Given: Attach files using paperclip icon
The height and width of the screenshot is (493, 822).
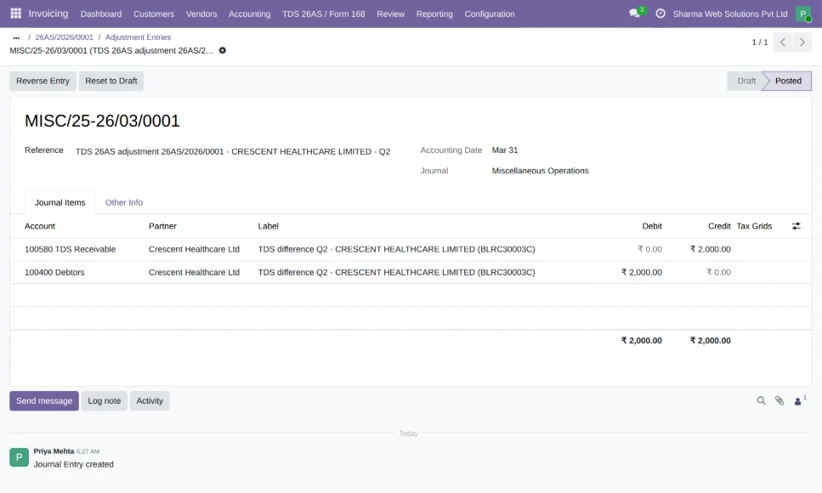Looking at the screenshot, I should point(779,400).
